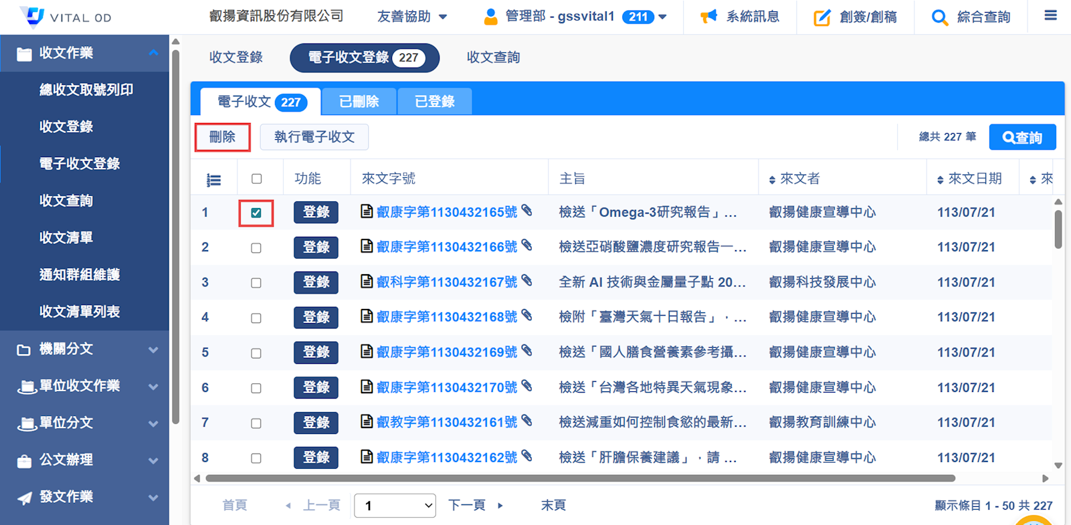Uncheck the checkbox for row 1
Viewport: 1071px width, 525px height.
point(256,213)
